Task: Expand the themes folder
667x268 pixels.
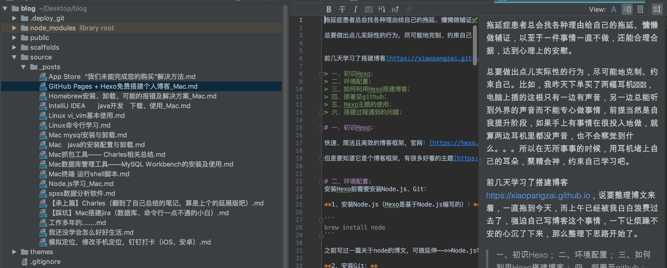Action: pos(14,252)
